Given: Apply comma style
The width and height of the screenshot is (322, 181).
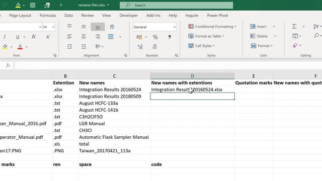Looking at the screenshot, I should [170, 37].
